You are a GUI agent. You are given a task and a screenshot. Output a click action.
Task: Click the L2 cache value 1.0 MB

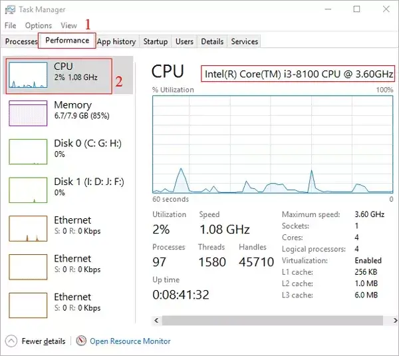(366, 283)
